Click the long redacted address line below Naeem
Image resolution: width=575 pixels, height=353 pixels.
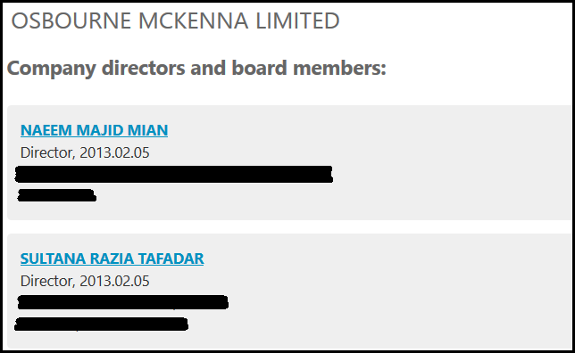click(x=174, y=175)
